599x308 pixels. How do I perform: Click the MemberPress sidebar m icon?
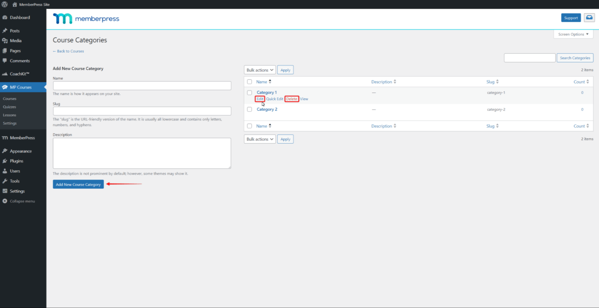click(x=5, y=138)
